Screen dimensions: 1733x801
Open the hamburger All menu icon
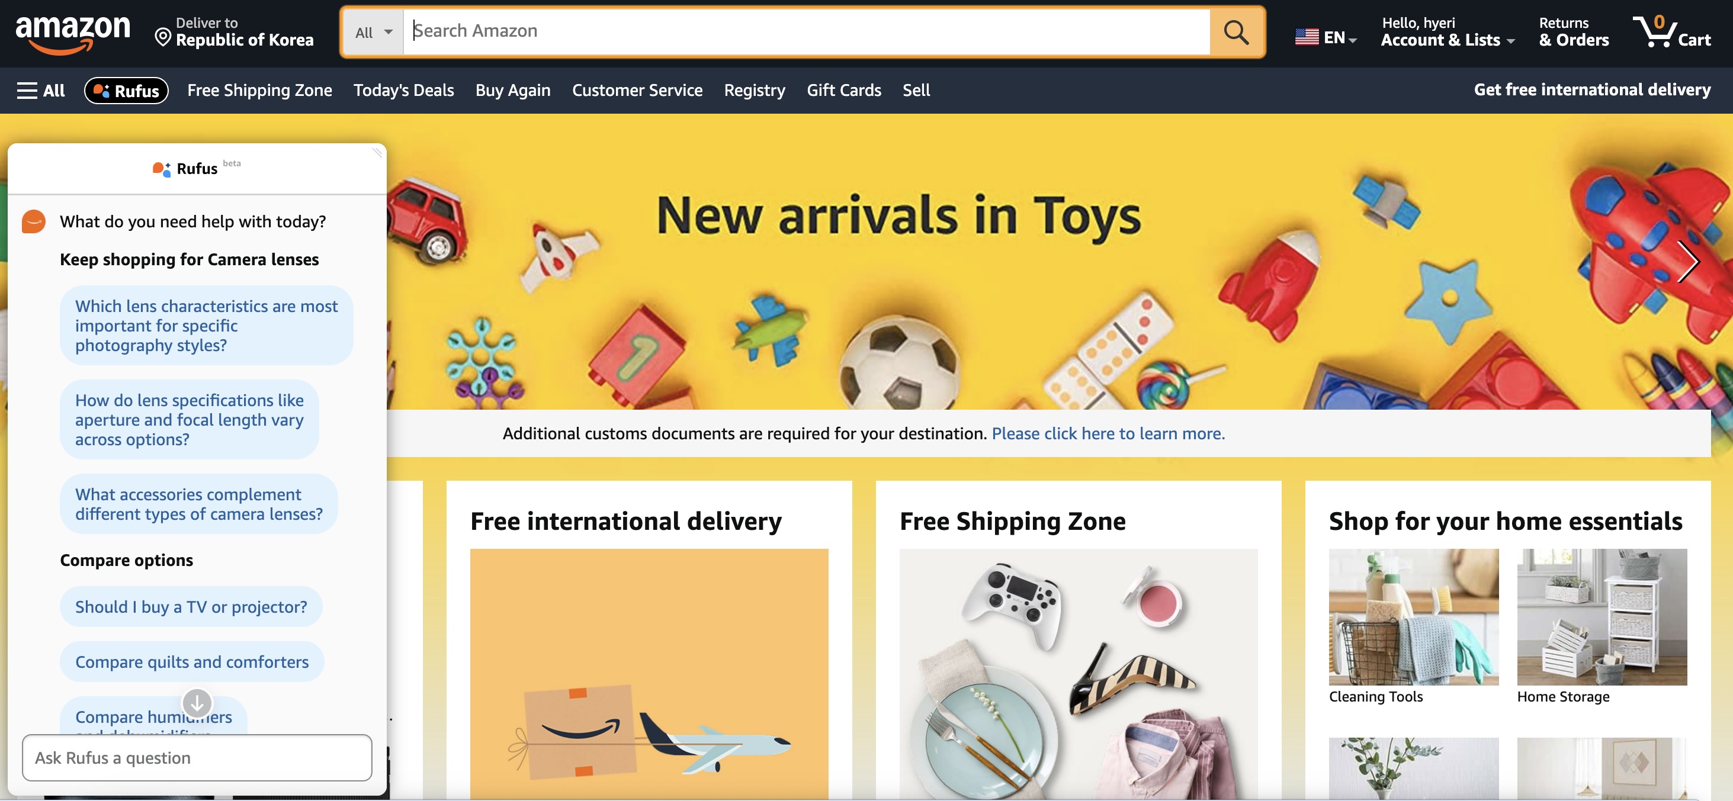point(27,91)
